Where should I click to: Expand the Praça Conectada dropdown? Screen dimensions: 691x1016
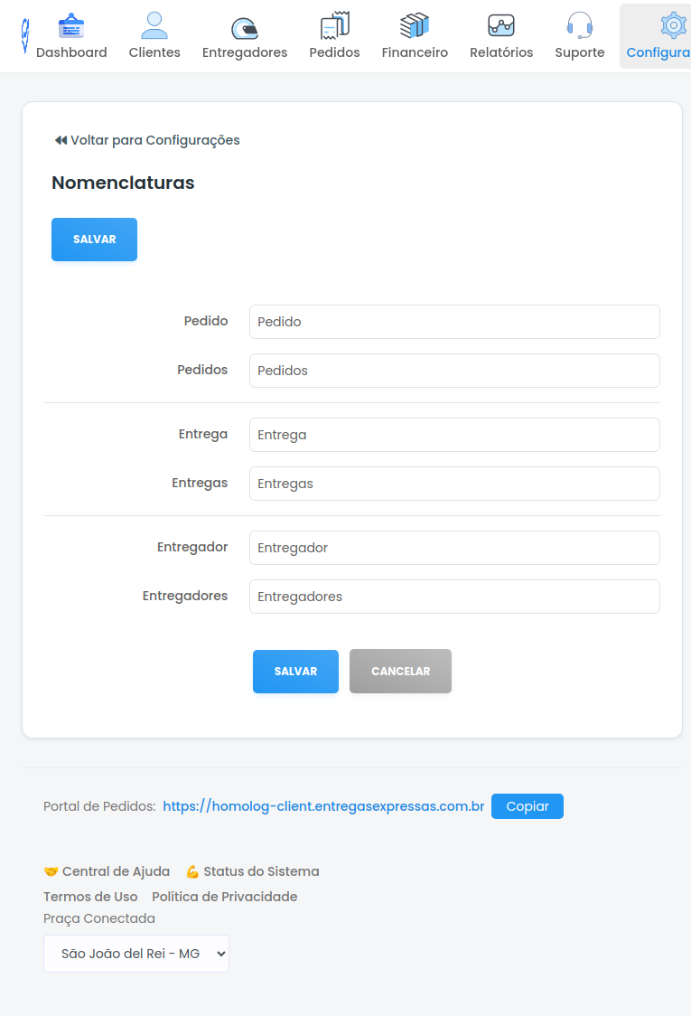[136, 954]
